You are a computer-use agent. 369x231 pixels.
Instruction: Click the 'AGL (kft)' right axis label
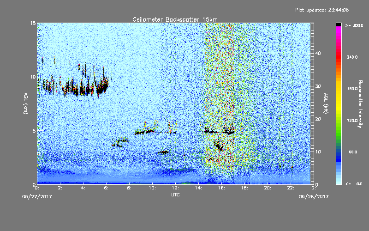pyautogui.click(x=326, y=103)
